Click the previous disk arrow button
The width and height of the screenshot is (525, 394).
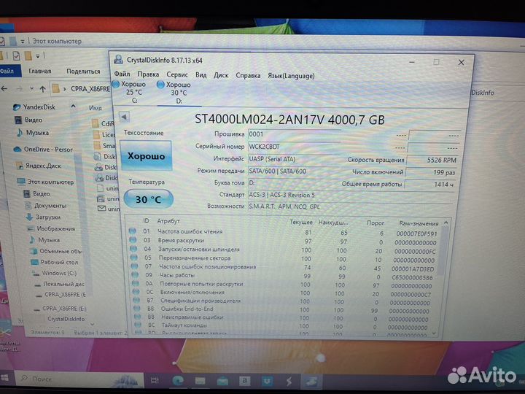coord(124,117)
